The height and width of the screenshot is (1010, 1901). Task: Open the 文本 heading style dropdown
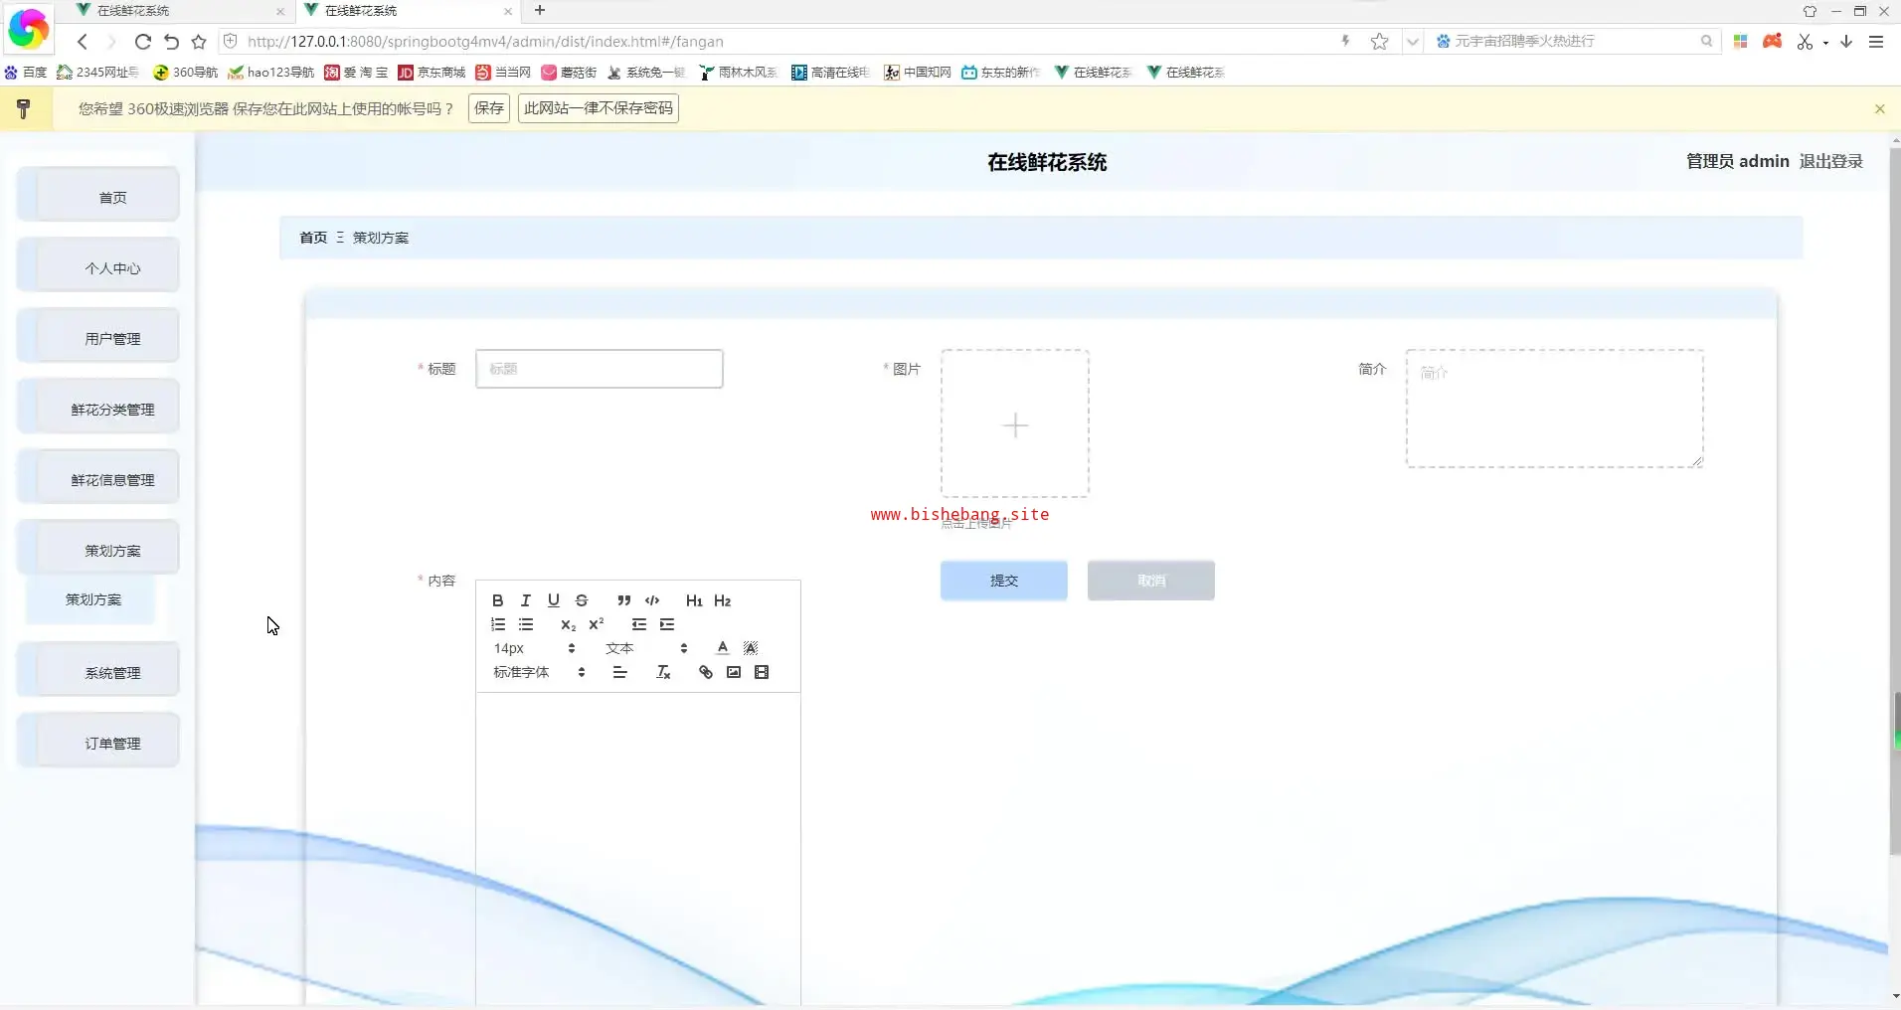[646, 648]
